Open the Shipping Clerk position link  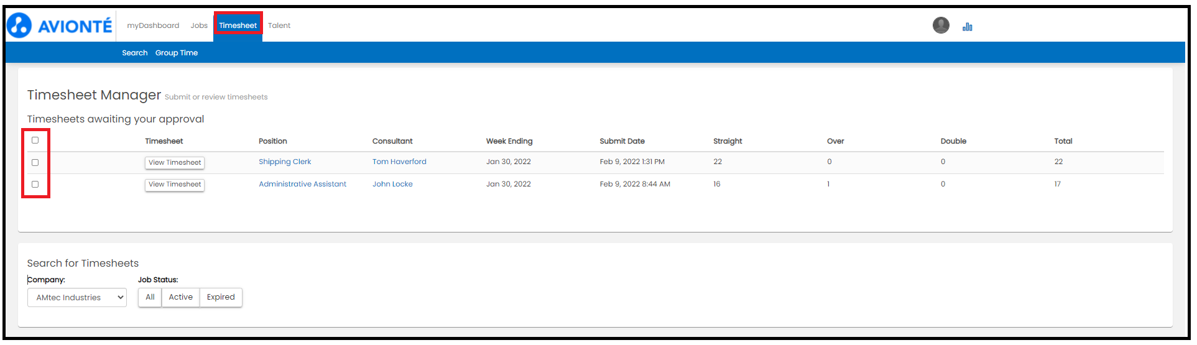point(285,162)
